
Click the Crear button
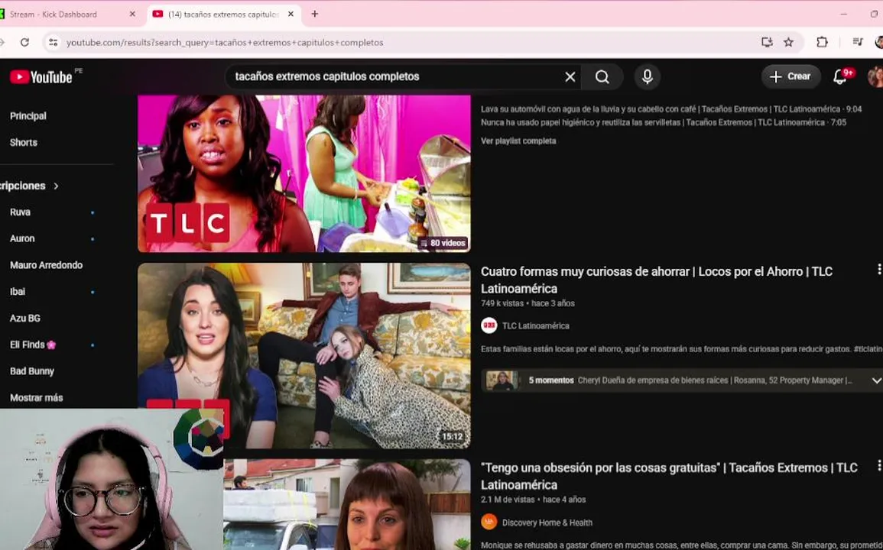tap(790, 76)
